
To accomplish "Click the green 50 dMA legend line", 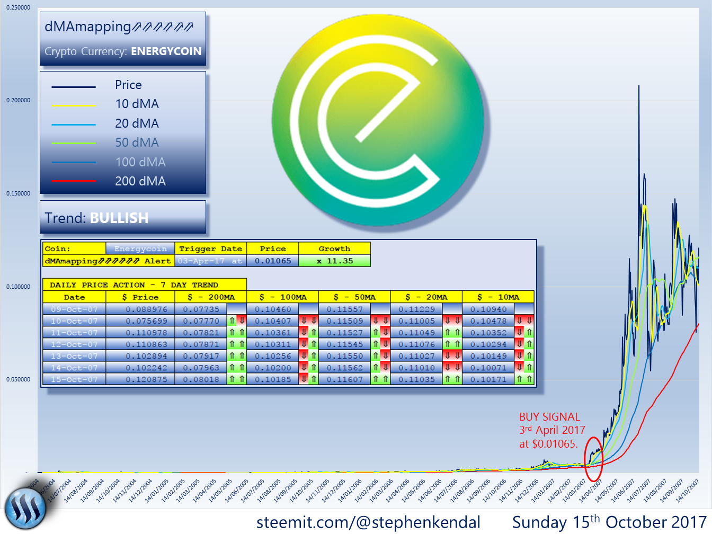I will 74,143.
